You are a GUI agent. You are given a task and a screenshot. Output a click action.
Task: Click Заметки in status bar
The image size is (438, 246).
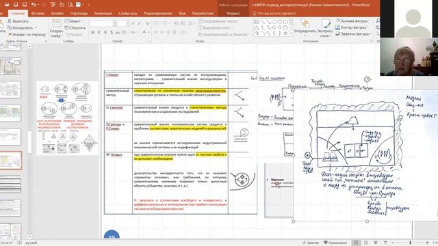coord(311,243)
